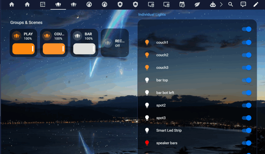Open the couch1 light name
The image size is (265, 154).
(x=162, y=42)
